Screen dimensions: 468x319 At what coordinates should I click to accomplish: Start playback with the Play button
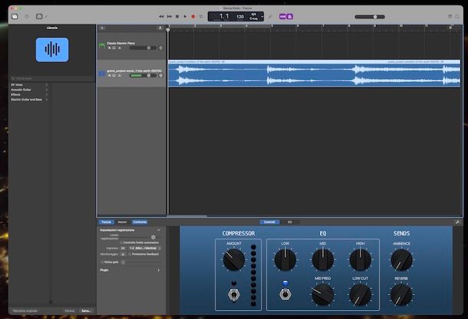[x=185, y=17]
